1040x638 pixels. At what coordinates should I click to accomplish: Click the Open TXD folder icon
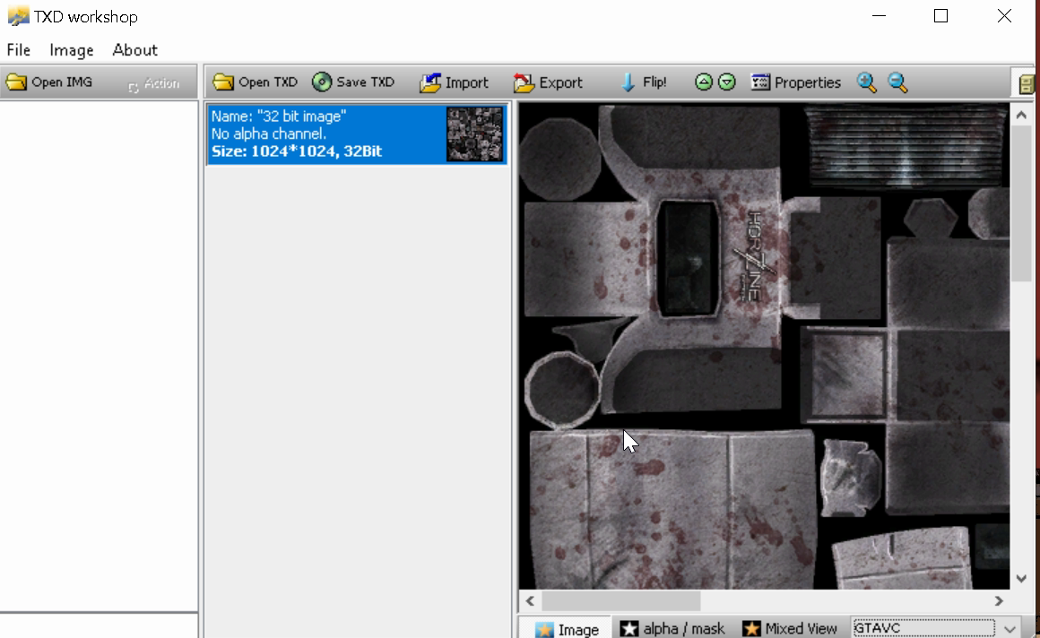click(x=223, y=82)
